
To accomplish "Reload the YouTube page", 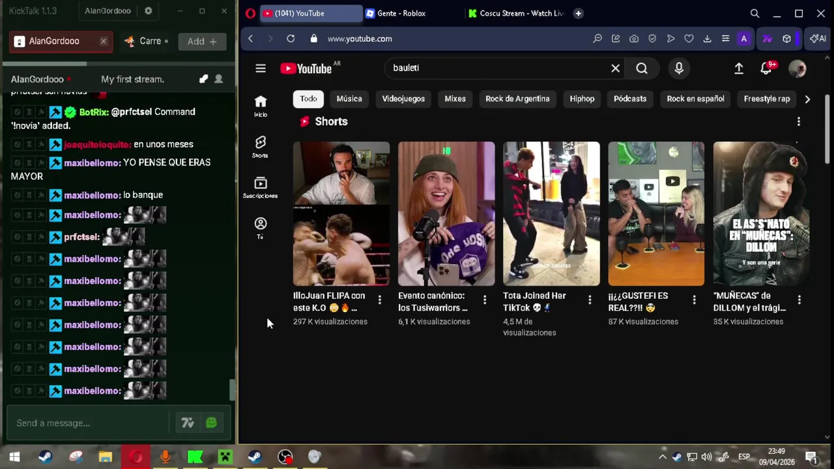I will tap(291, 38).
